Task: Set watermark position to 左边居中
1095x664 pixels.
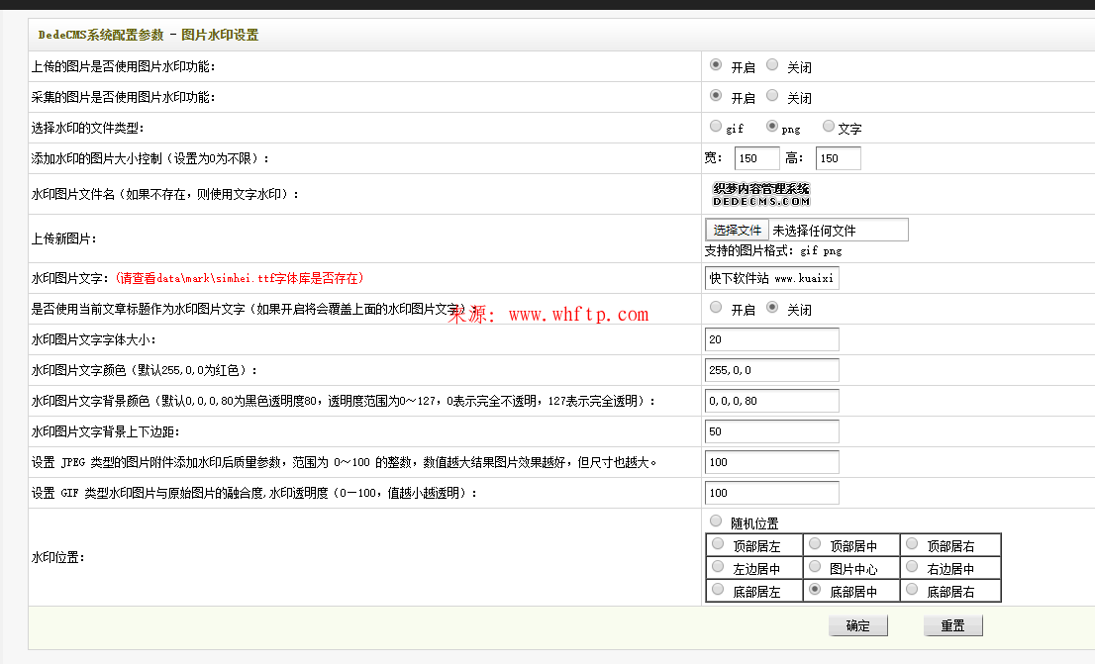Action: coord(717,567)
